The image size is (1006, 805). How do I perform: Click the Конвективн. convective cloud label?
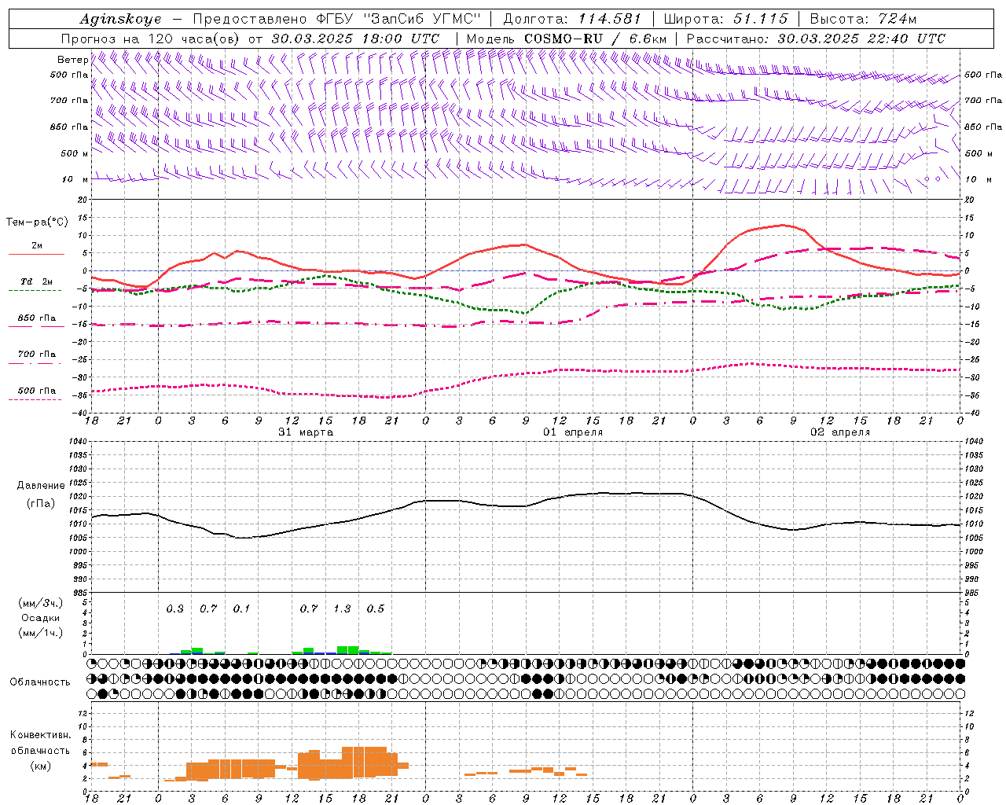pos(40,735)
